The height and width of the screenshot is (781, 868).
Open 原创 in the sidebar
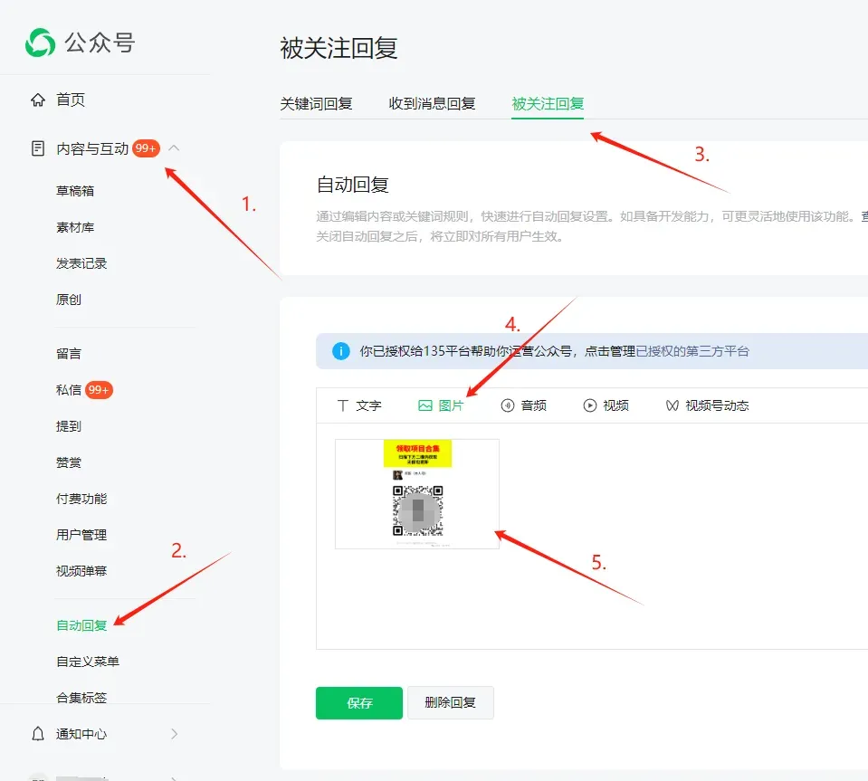[x=69, y=300]
